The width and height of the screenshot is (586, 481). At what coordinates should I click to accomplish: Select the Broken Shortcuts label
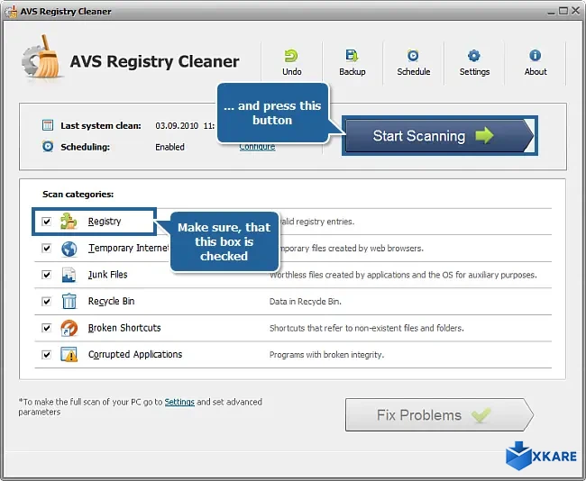(124, 328)
